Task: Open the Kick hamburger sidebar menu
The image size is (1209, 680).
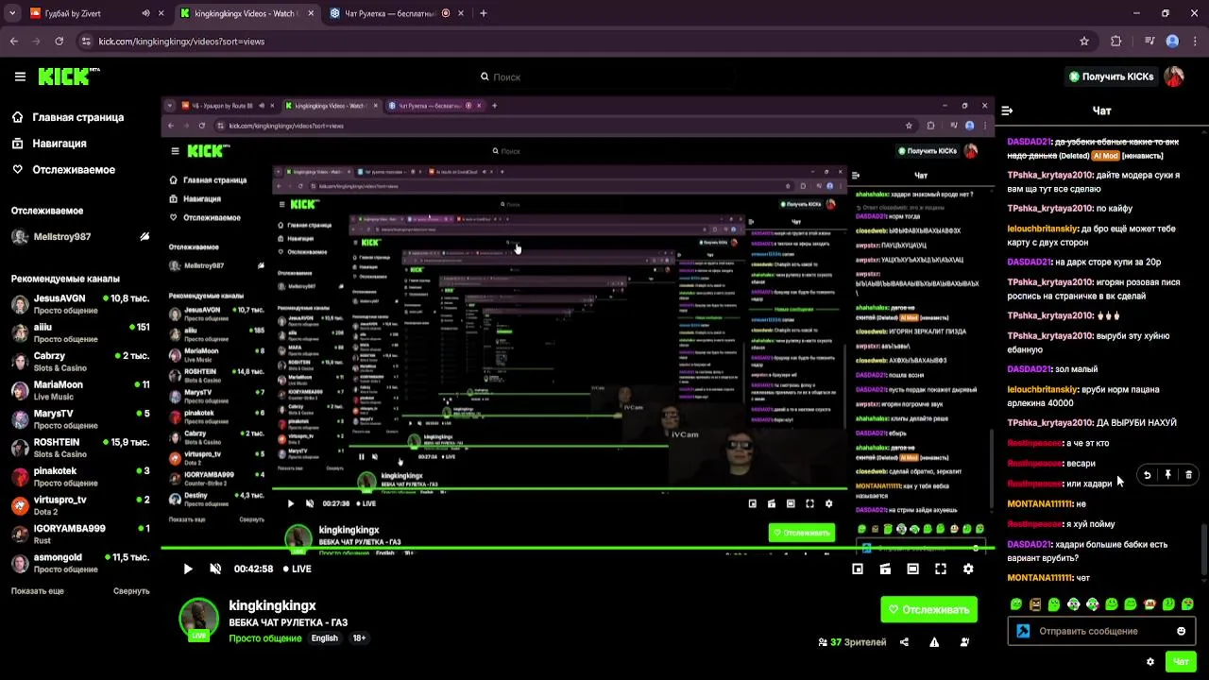Action: pos(20,76)
